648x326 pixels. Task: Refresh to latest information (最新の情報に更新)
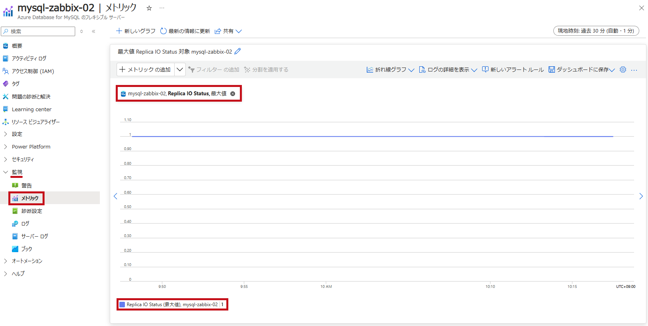[x=185, y=31]
